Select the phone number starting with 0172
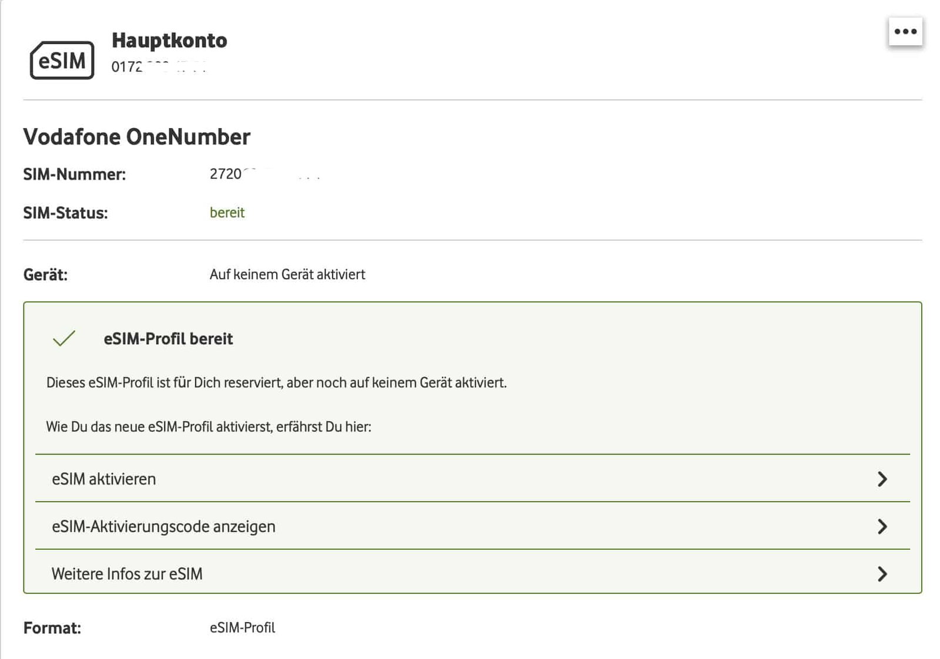940x659 pixels. tap(157, 67)
